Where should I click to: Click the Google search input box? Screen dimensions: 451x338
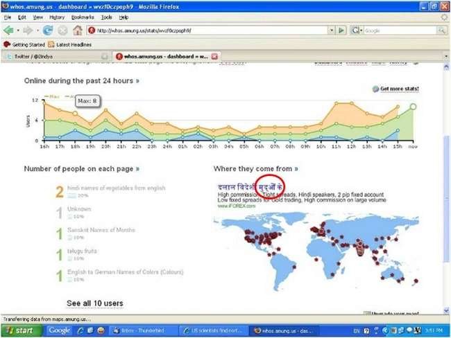pos(400,30)
